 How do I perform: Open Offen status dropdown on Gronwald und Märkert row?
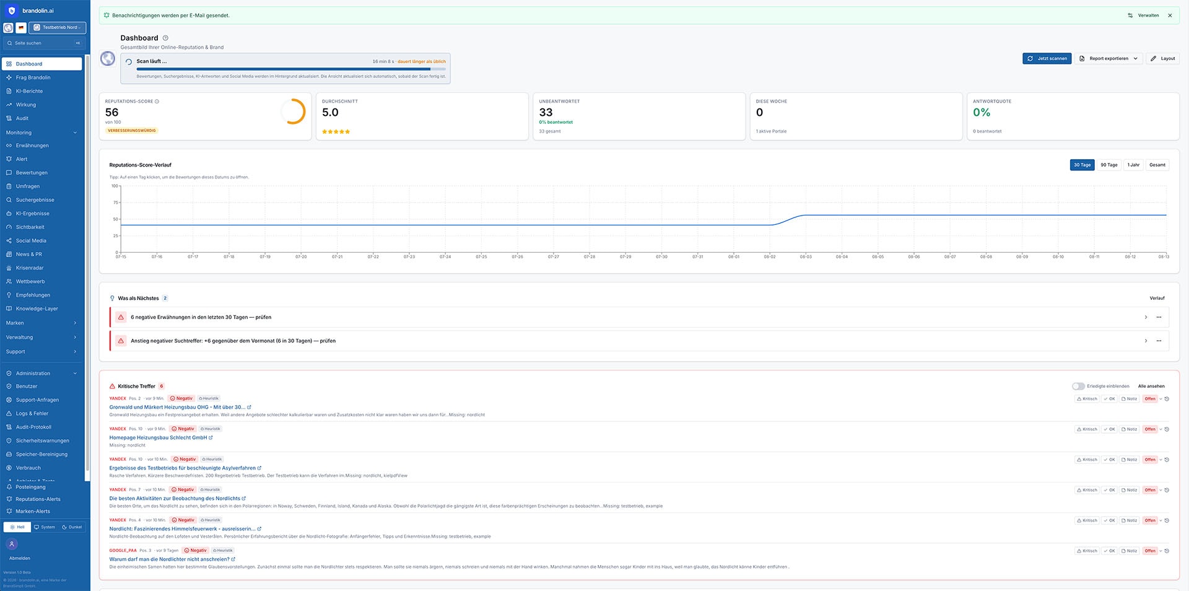1152,399
